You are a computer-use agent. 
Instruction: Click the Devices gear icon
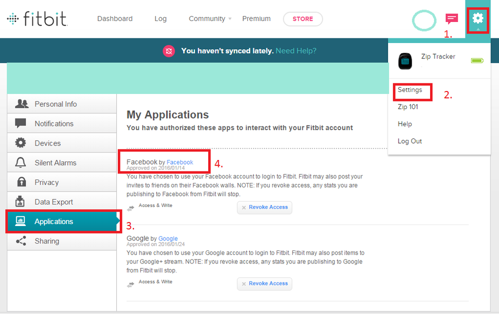(20, 142)
